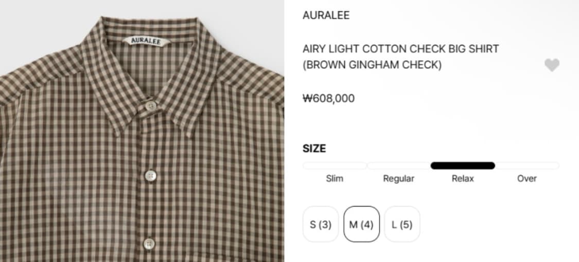Click the Regular fit label
579x262 pixels.
[398, 179]
